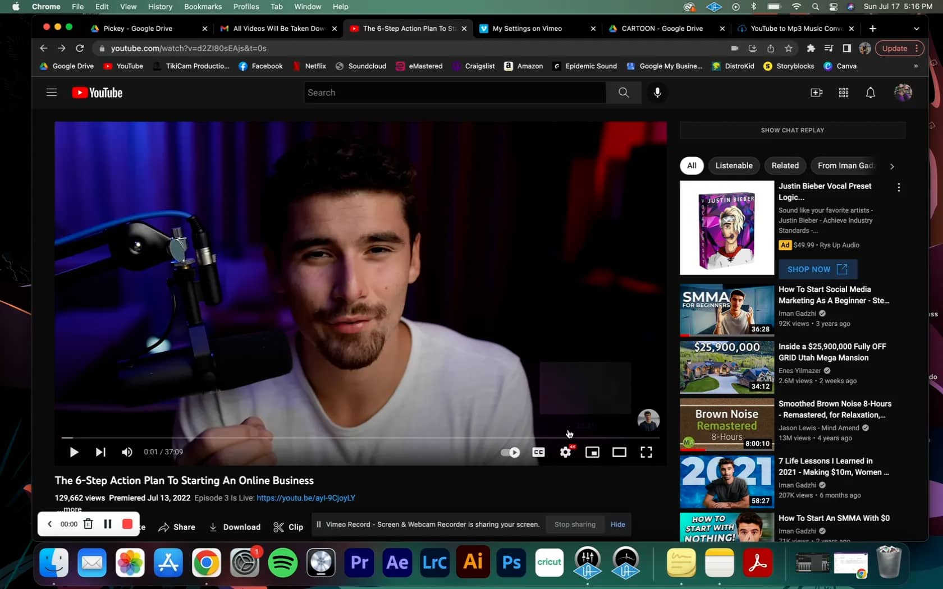Launch Premiere Pro from the Dock
Viewport: 943px width, 589px height.
[x=359, y=563]
